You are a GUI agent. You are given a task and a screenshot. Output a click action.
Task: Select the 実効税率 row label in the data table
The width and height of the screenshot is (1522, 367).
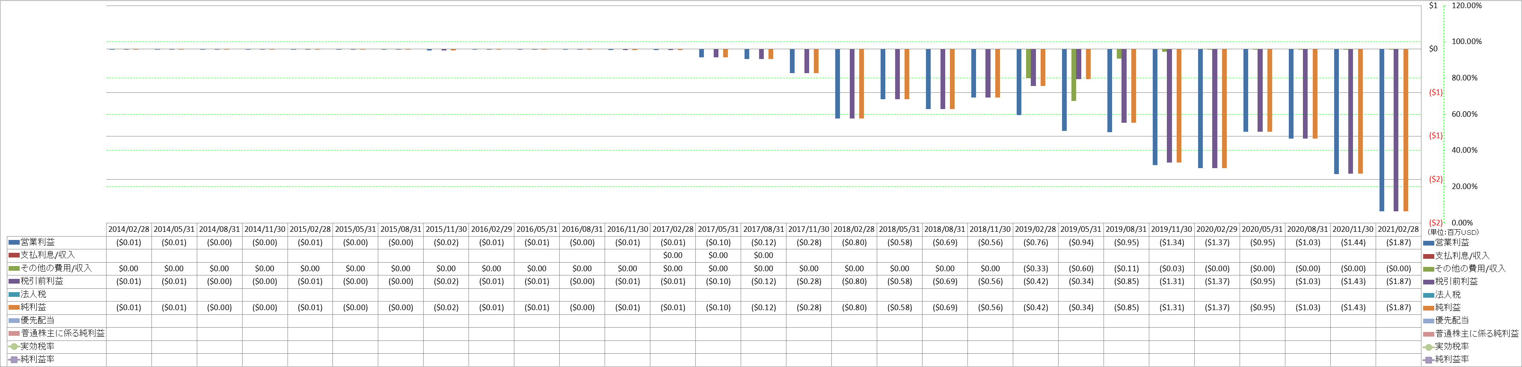(x=37, y=346)
